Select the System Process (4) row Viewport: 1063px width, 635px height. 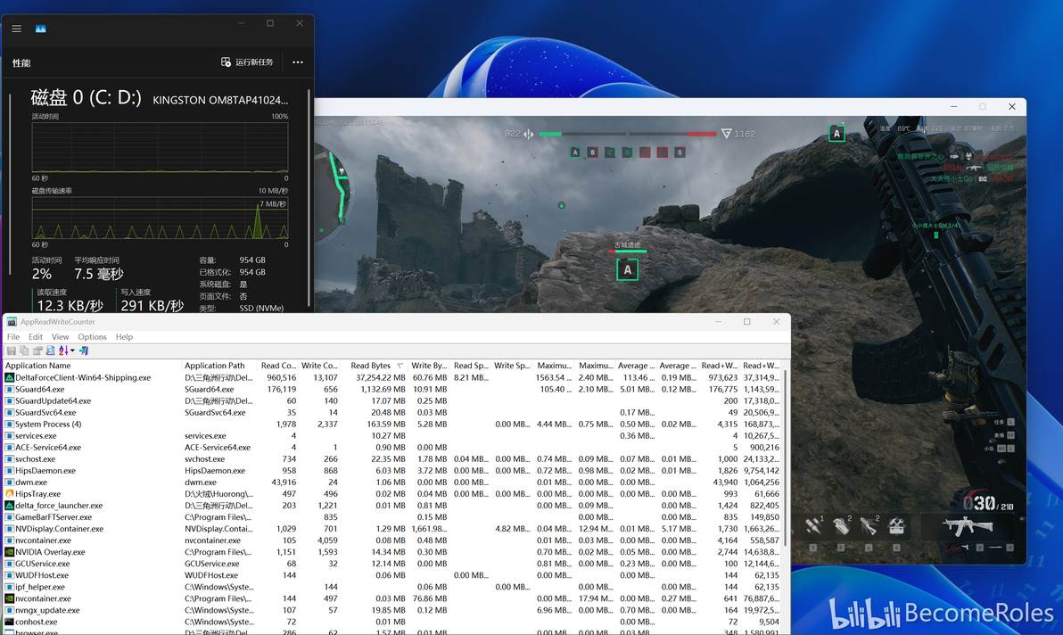pos(393,425)
